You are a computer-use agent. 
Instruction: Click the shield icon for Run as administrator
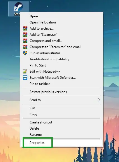click(x=25, y=53)
